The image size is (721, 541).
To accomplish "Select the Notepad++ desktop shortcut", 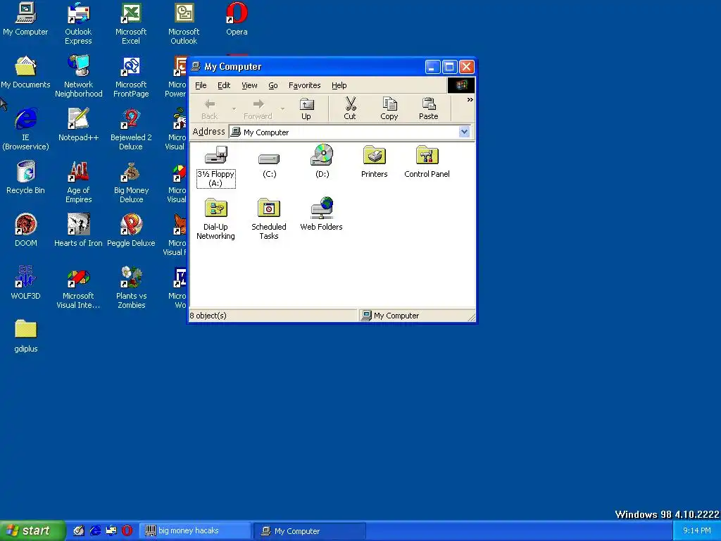I will (79, 125).
